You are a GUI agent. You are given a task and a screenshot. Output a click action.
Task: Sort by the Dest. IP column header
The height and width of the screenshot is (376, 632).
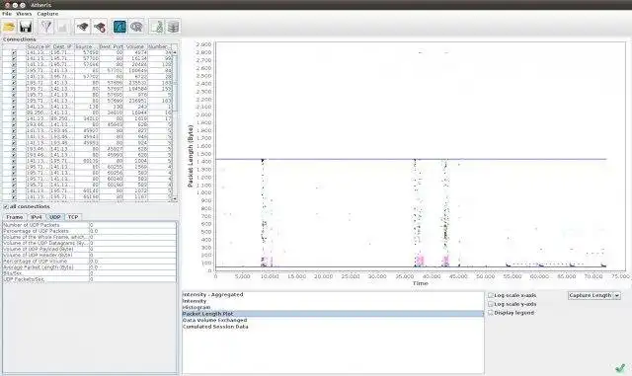tap(62, 46)
